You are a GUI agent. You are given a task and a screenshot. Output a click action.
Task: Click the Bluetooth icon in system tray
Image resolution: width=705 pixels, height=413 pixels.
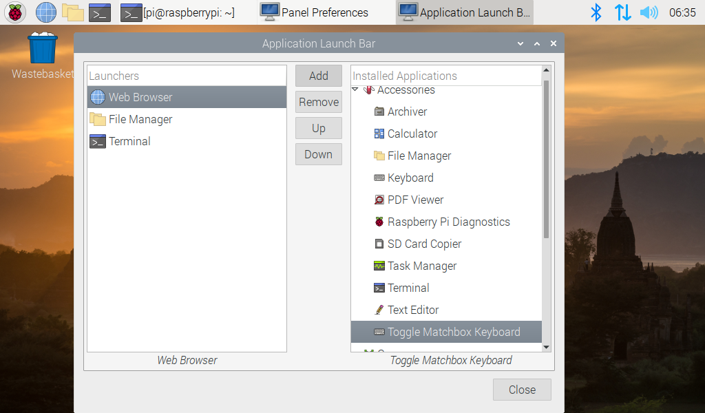[x=596, y=12]
